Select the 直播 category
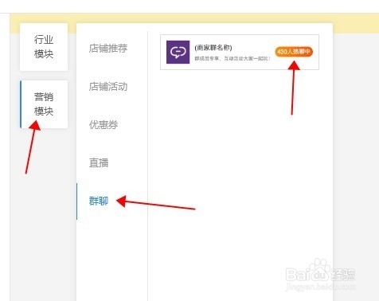Viewport: 379px width, 301px height. click(99, 162)
